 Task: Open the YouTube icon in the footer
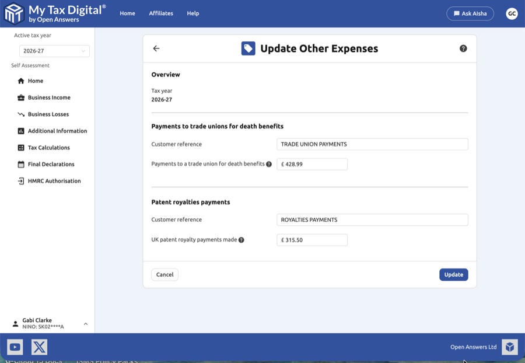(15, 347)
